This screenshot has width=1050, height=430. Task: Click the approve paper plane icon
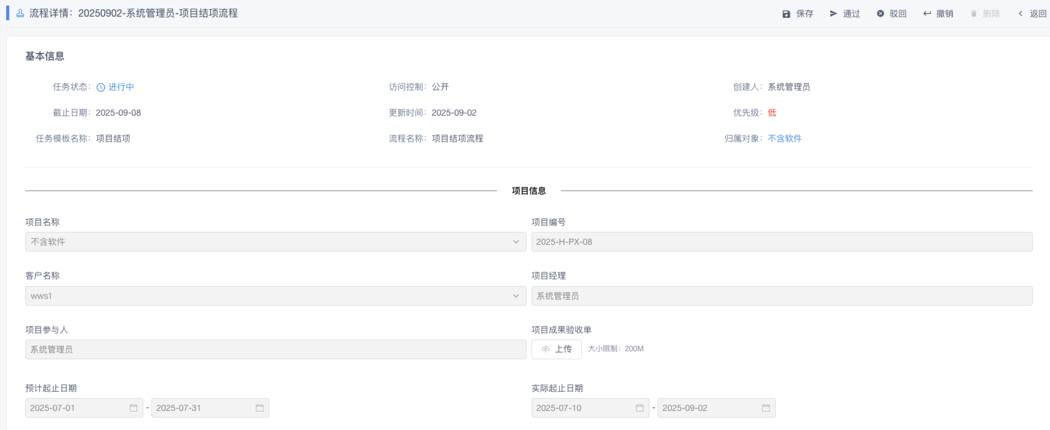pyautogui.click(x=833, y=14)
